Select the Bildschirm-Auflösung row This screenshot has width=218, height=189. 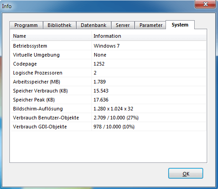[109, 109]
